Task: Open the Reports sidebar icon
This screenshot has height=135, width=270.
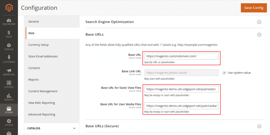Action: (x=9, y=97)
